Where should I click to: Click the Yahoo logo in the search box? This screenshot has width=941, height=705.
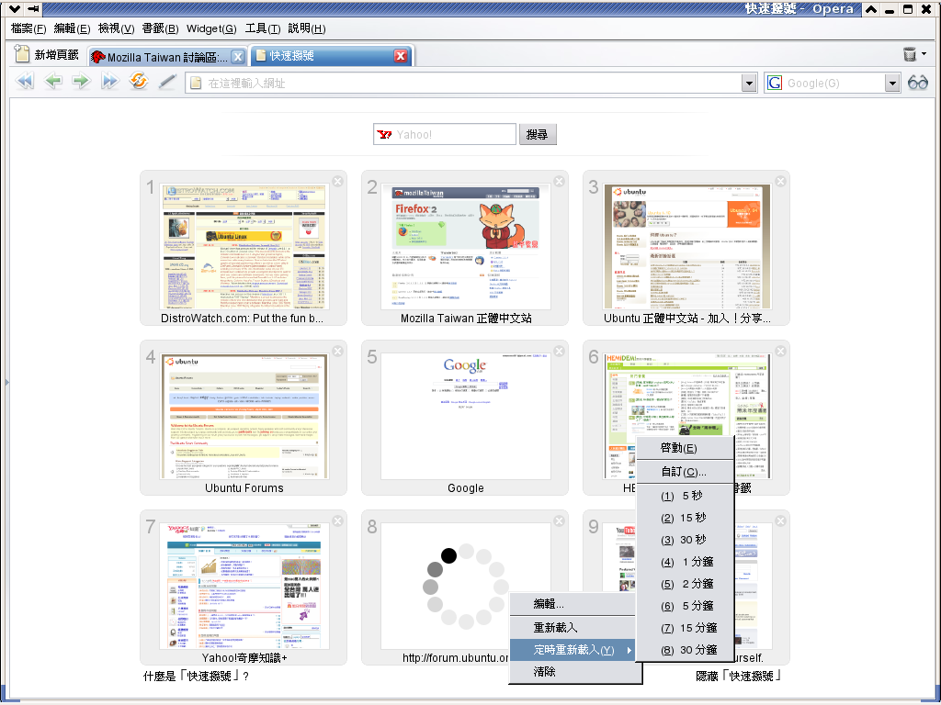383,134
